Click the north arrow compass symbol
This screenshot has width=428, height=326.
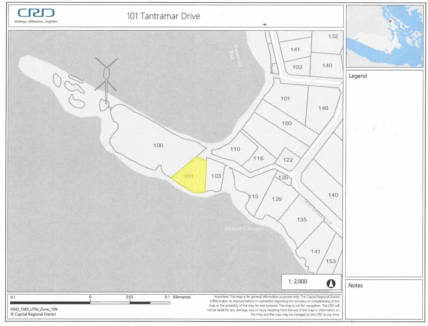331,284
